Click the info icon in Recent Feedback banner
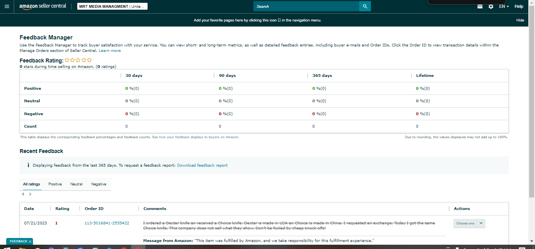 [x=28, y=165]
